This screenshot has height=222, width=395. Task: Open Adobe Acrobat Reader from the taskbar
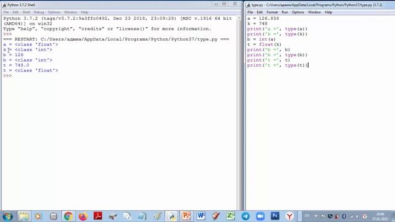tap(98, 216)
